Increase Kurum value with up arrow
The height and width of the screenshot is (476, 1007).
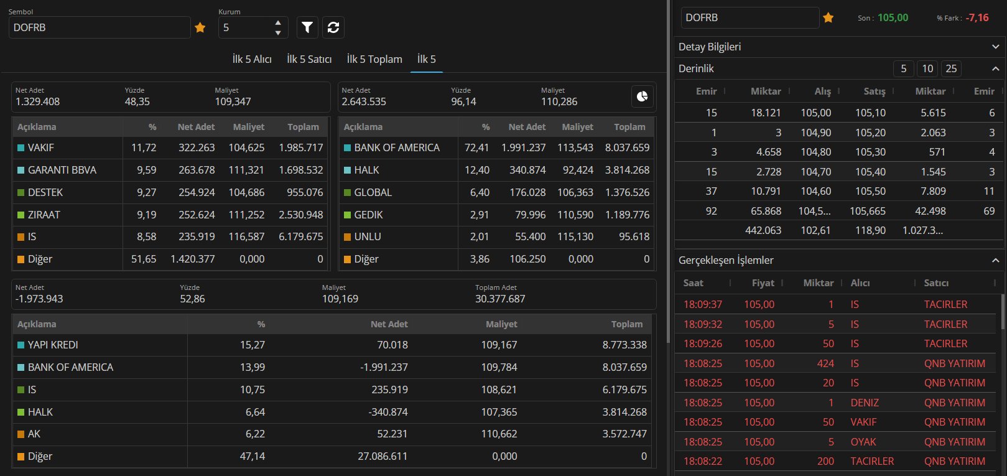coord(278,23)
